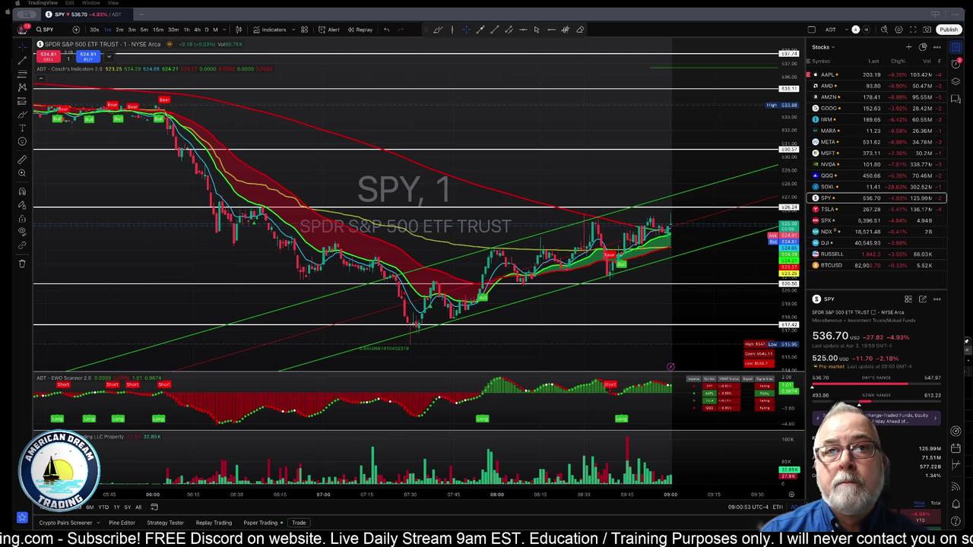
Task: Select the arrow pointer in favorites bar
Action: pyautogui.click(x=537, y=30)
